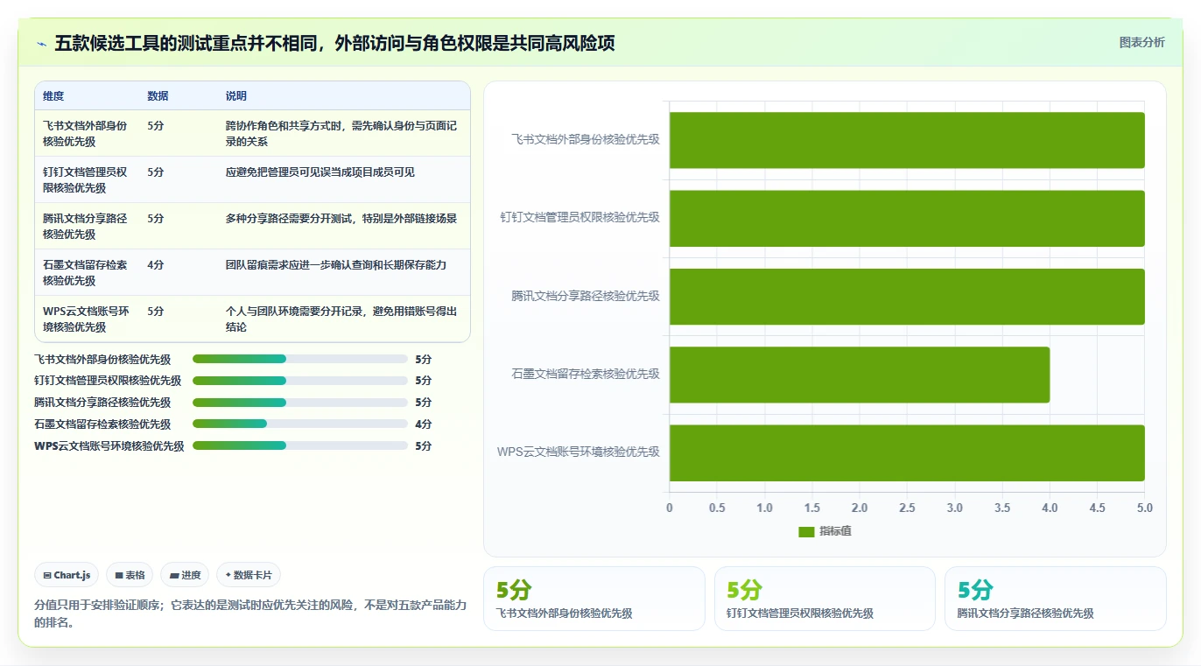Click the 2.5 tick on chart x-axis
This screenshot has height=666, width=1201.
coord(907,508)
